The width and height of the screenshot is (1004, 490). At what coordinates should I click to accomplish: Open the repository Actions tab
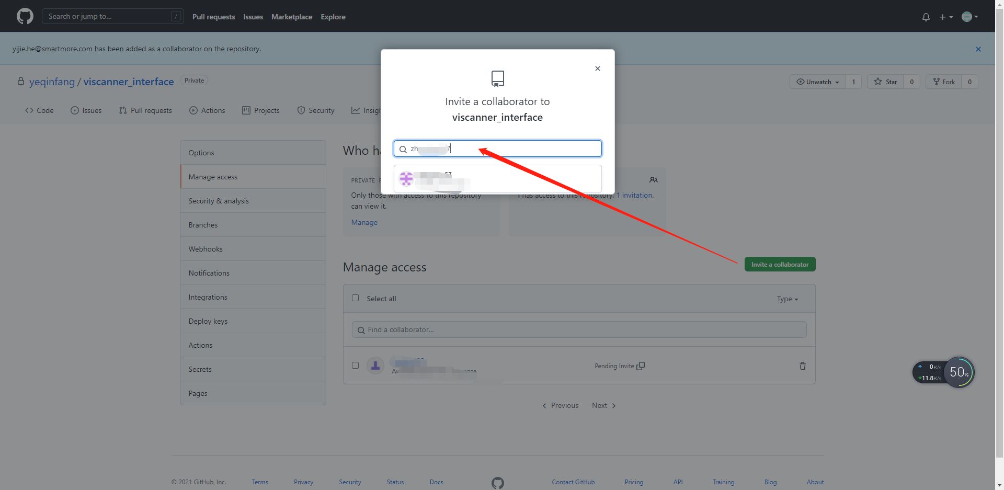(207, 110)
